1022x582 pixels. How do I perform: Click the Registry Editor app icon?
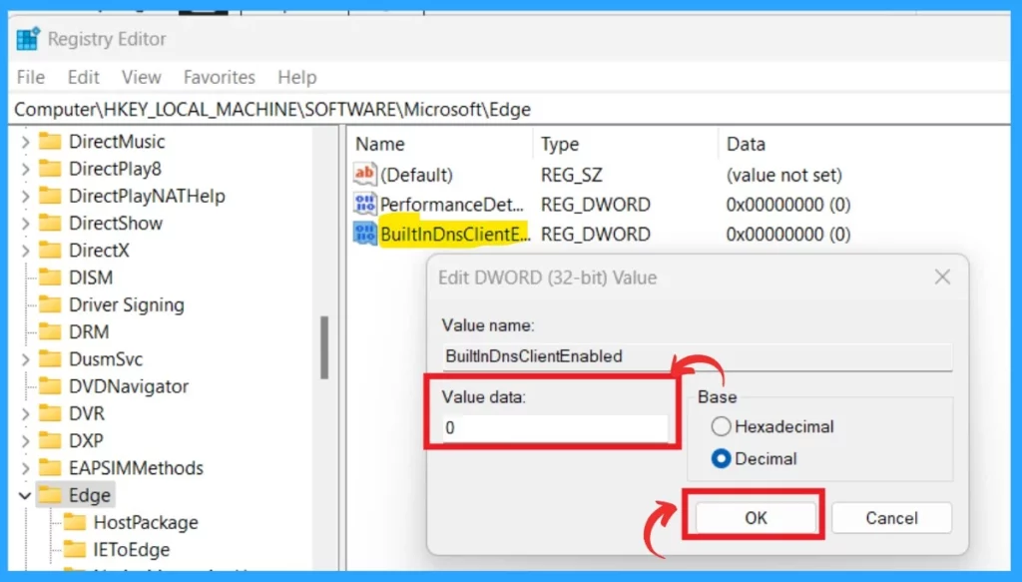(28, 39)
